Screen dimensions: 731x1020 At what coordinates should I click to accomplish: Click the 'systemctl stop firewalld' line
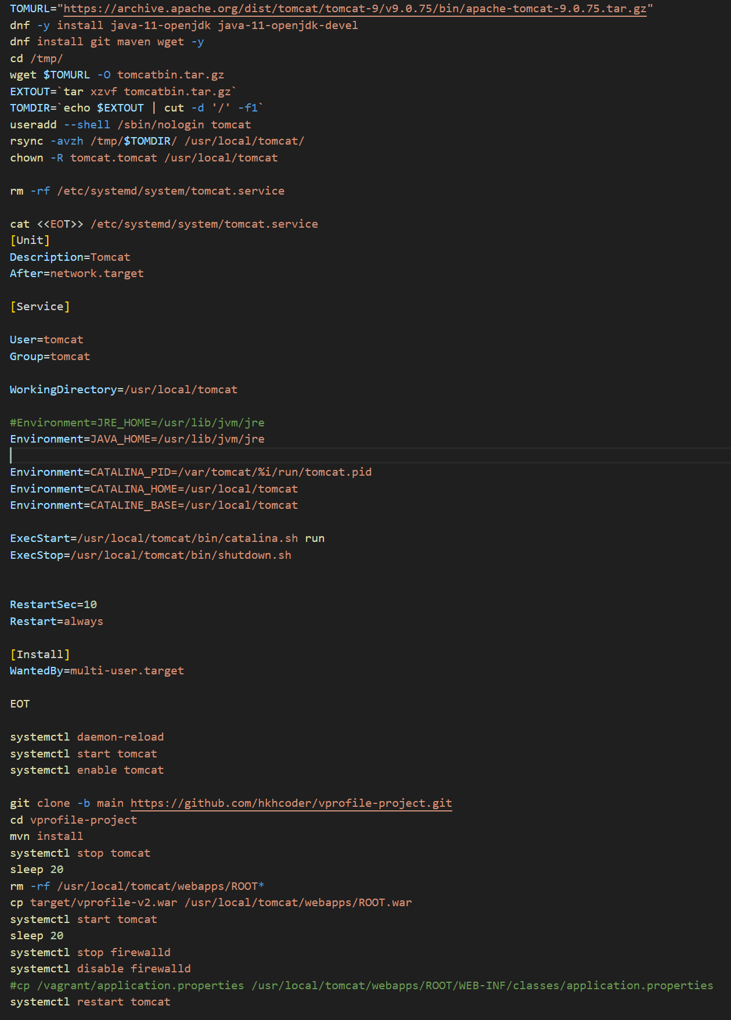(90, 952)
